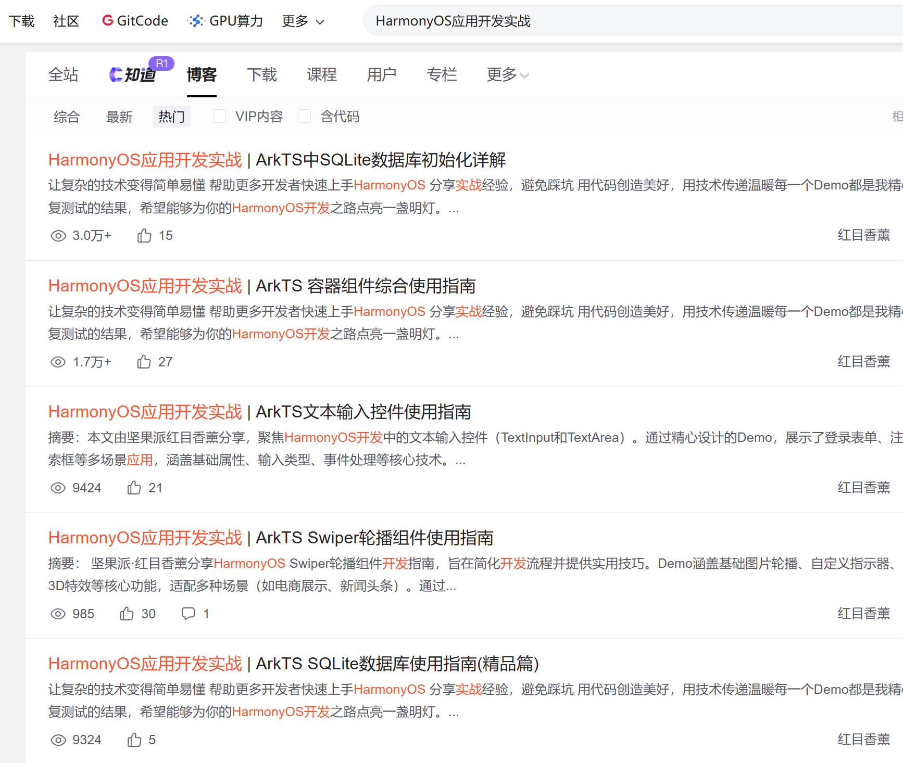Click the comment bubble icon with 1 comment
Viewport: 903px width, 763px height.
188,613
